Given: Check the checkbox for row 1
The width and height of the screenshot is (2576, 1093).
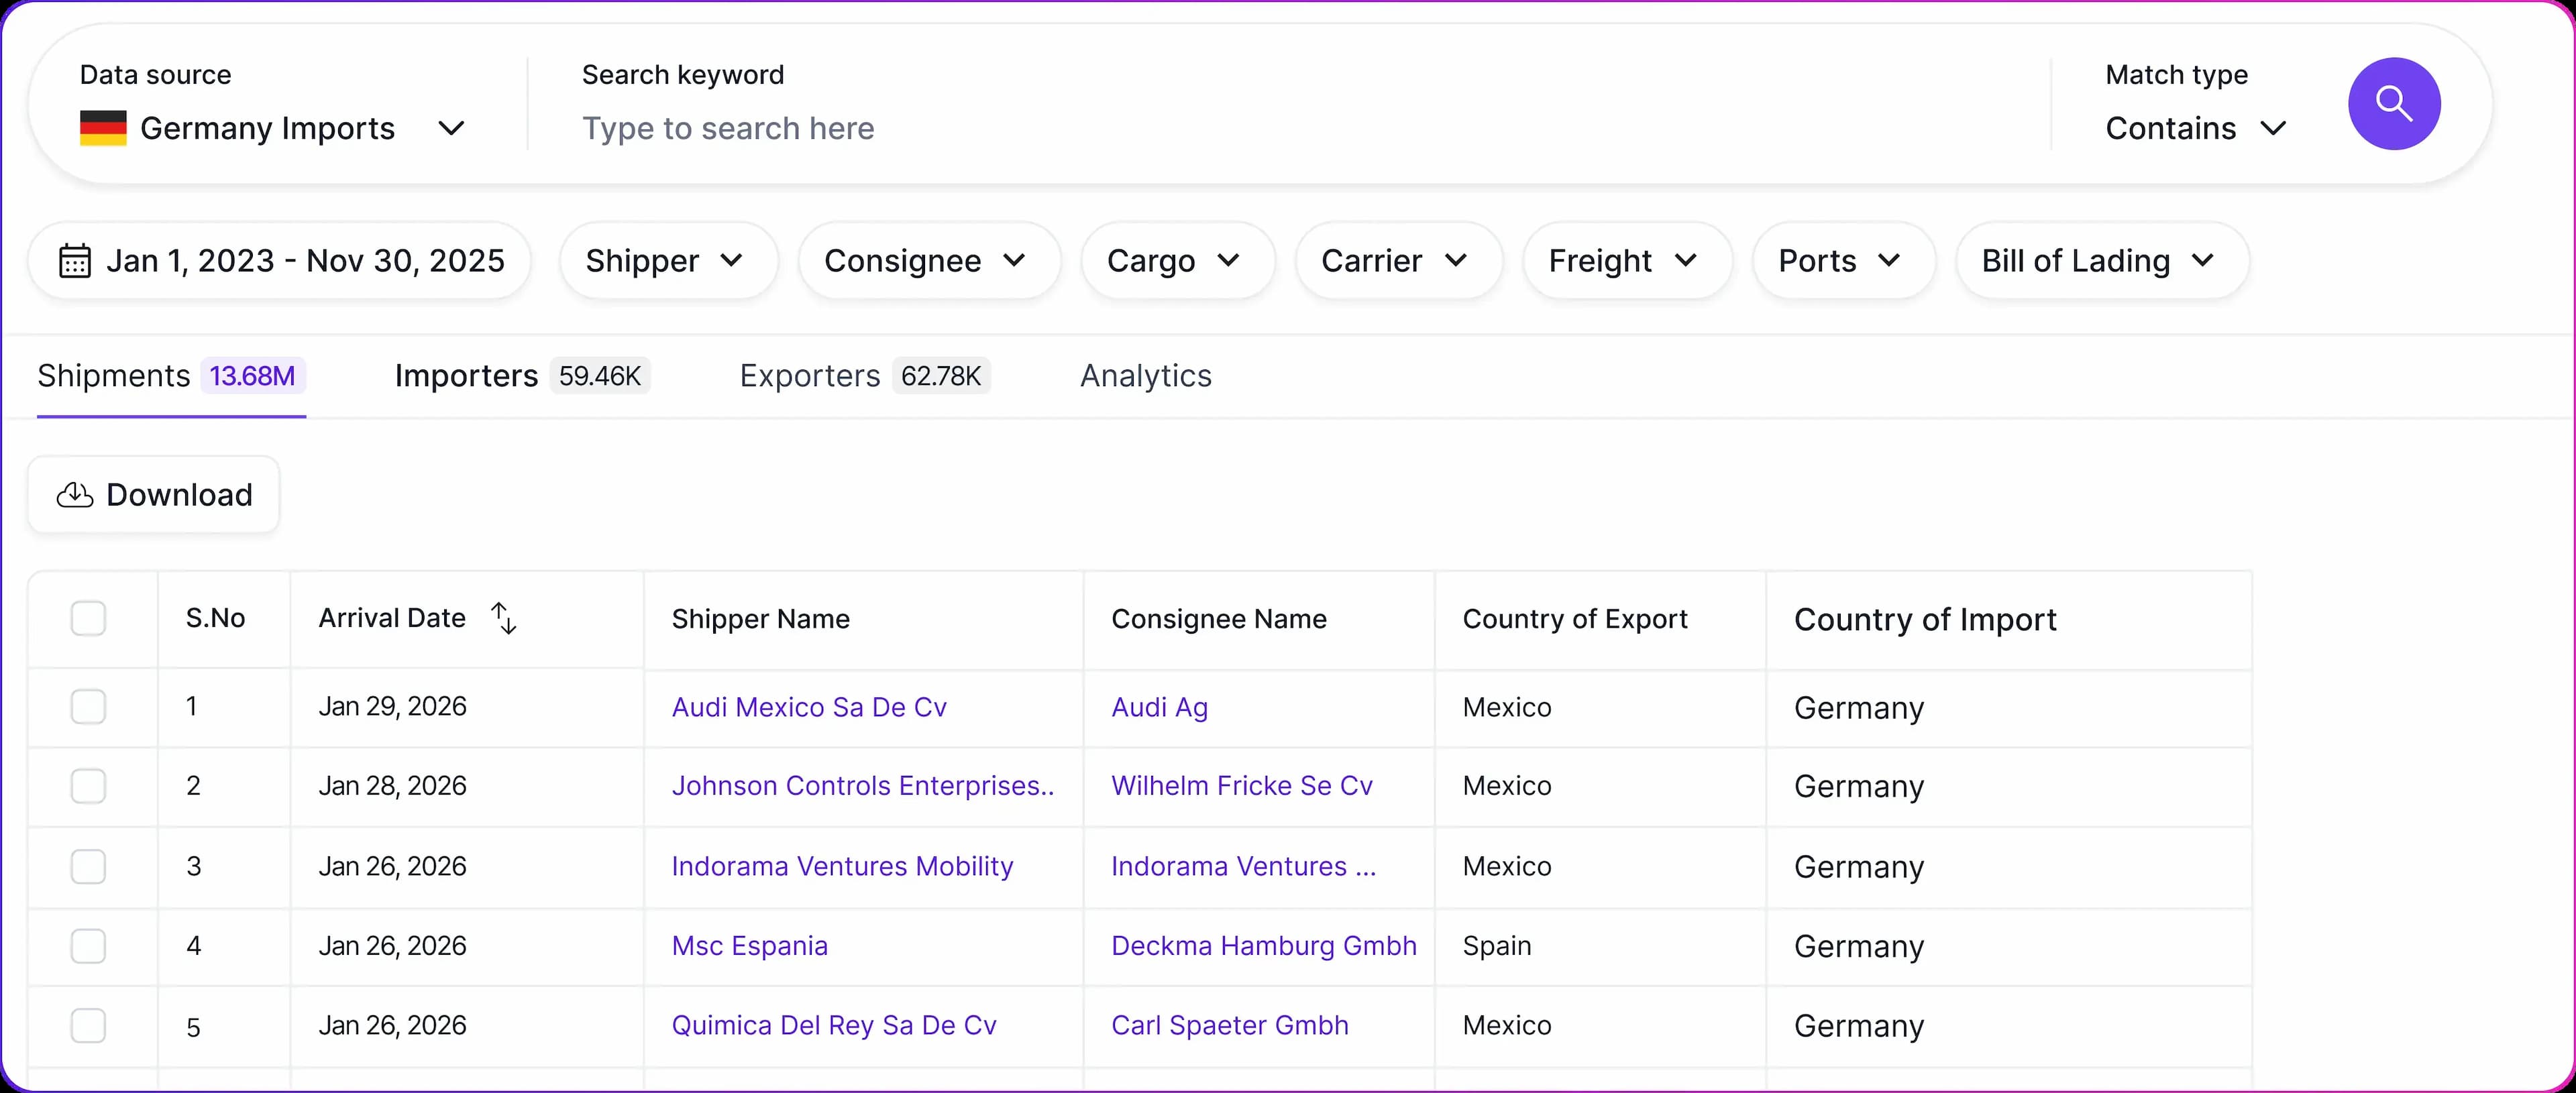Looking at the screenshot, I should point(88,707).
